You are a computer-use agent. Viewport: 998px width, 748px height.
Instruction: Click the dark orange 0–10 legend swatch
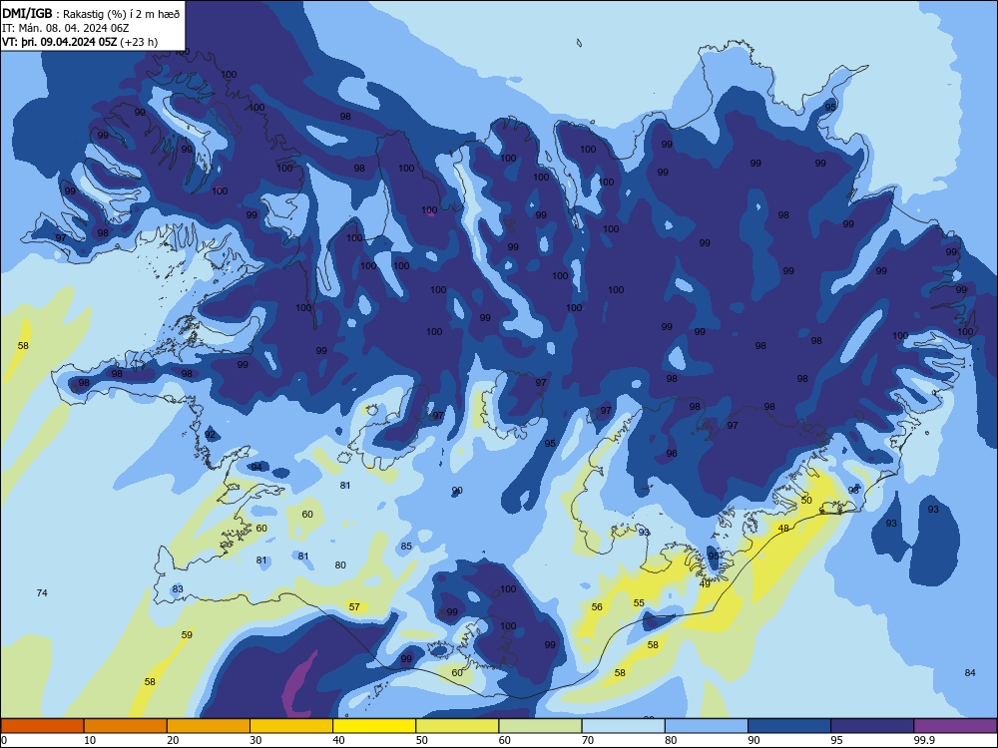[x=42, y=726]
